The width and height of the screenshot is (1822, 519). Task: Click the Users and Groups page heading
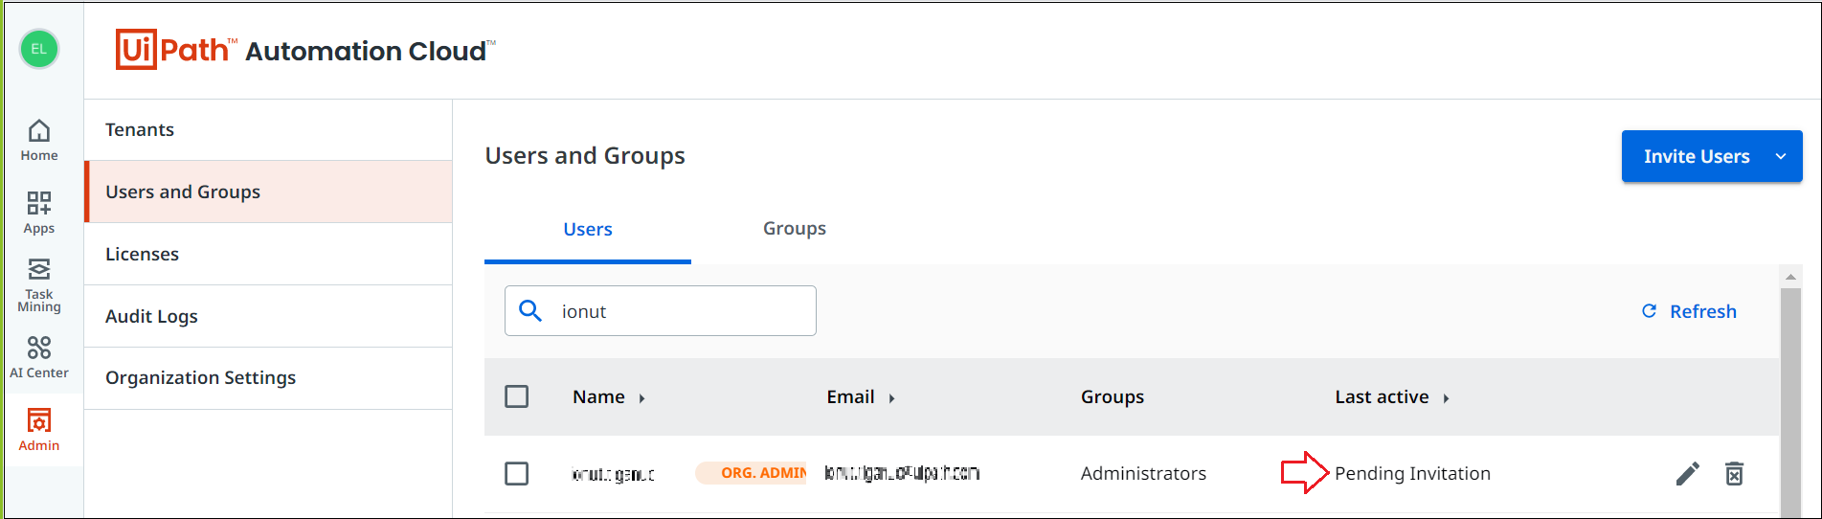click(x=585, y=155)
